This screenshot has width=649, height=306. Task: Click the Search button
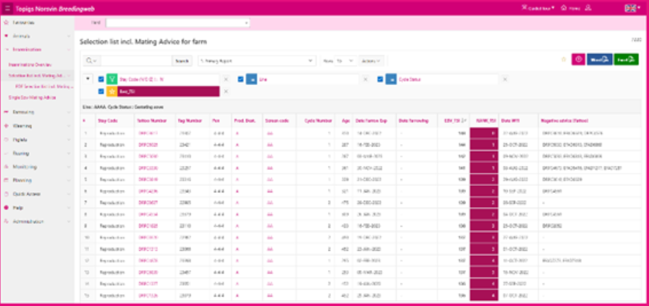tap(182, 60)
